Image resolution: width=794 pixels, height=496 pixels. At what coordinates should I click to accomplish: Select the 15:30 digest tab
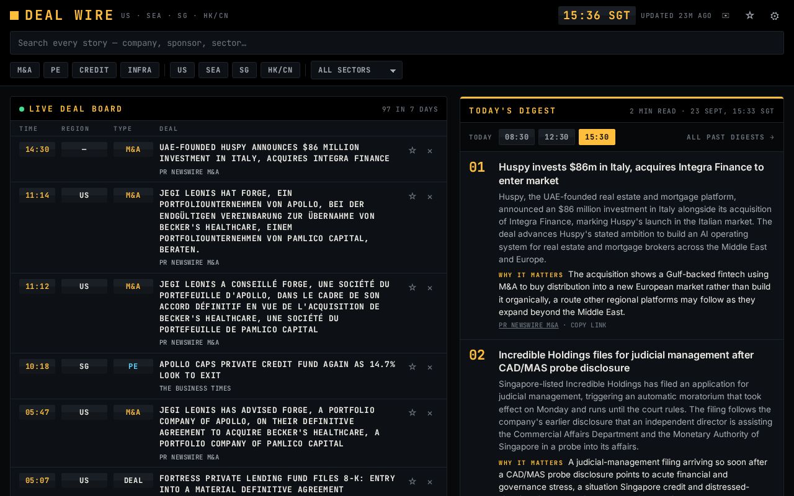pos(597,137)
